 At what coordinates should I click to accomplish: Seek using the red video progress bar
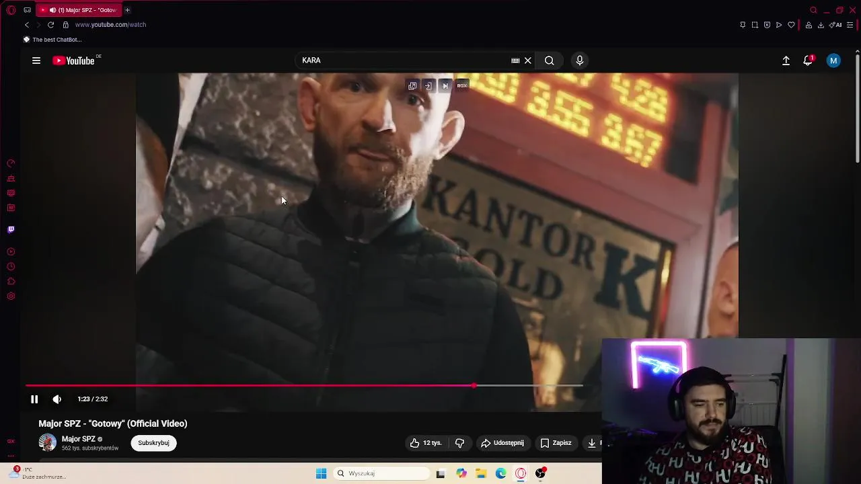click(x=304, y=386)
